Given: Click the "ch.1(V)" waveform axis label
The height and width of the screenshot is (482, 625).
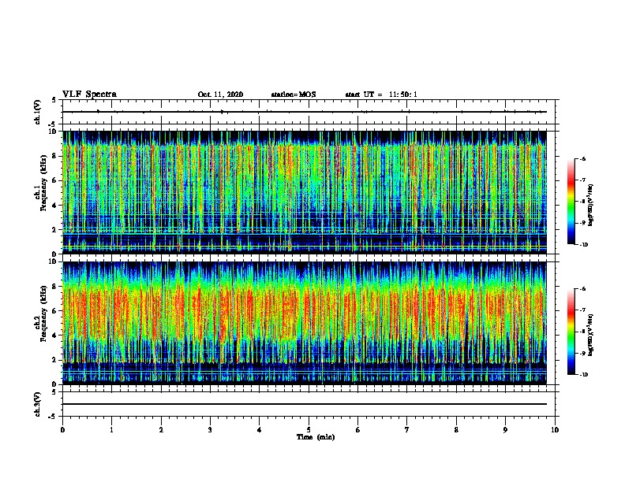Looking at the screenshot, I should (x=38, y=112).
